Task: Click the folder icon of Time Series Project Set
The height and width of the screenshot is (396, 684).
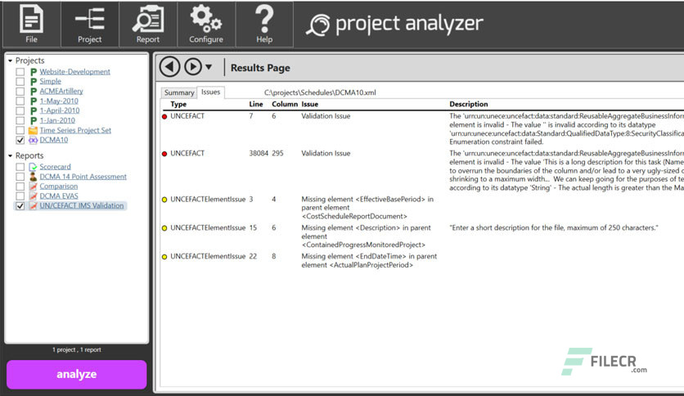Action: (34, 130)
